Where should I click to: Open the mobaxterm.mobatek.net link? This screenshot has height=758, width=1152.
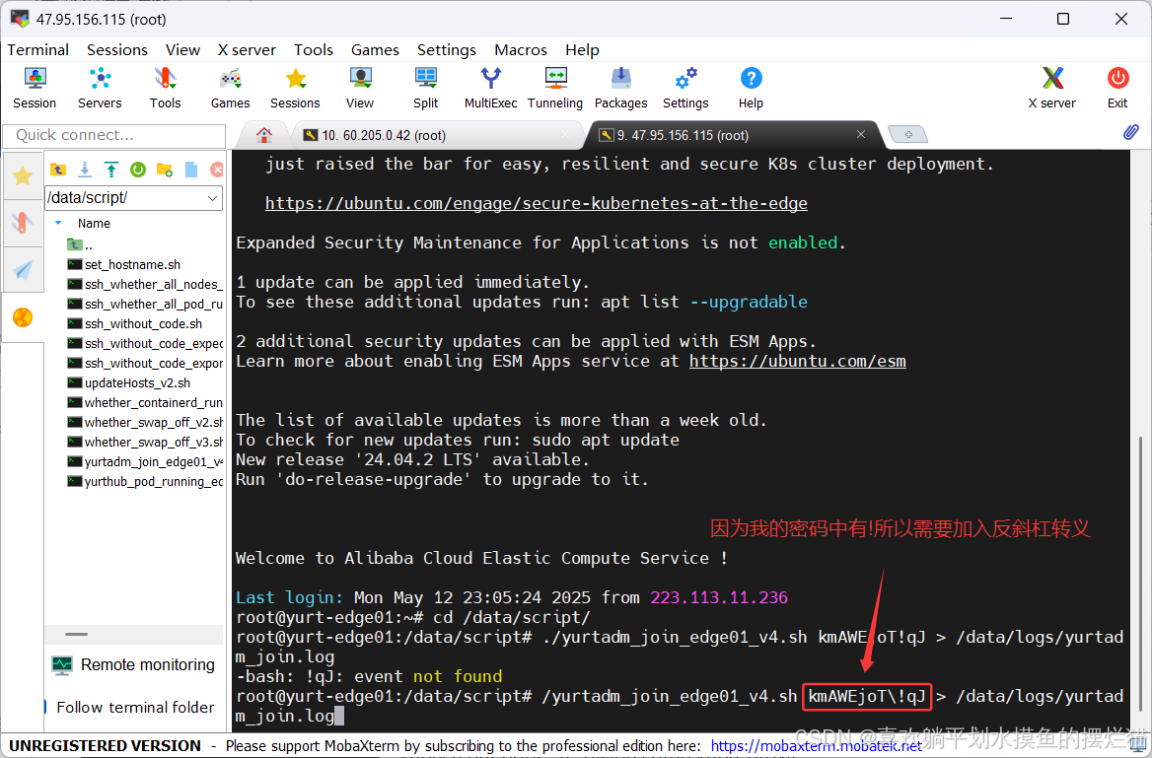click(x=816, y=746)
